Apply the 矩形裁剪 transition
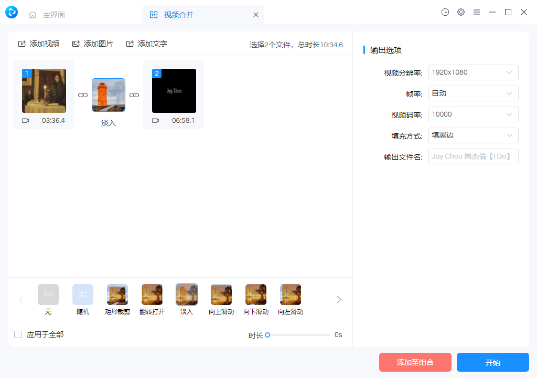This screenshot has height=378, width=537. tap(117, 294)
